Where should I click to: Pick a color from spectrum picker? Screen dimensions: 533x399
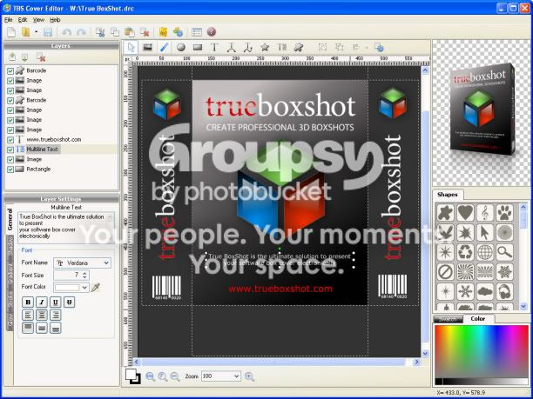(x=482, y=351)
